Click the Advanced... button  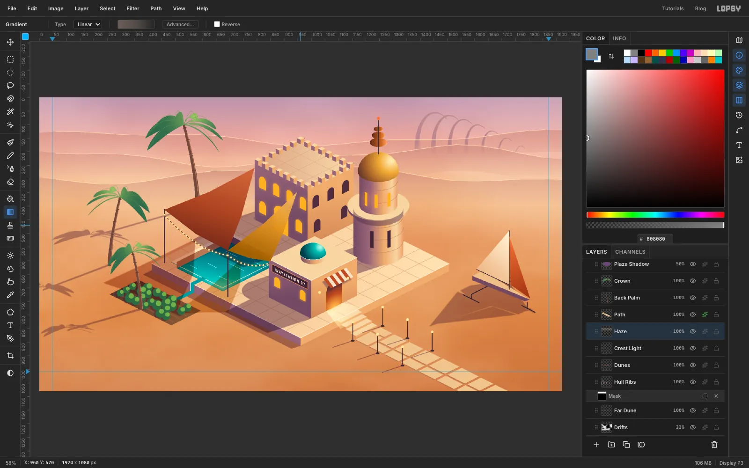tap(180, 24)
